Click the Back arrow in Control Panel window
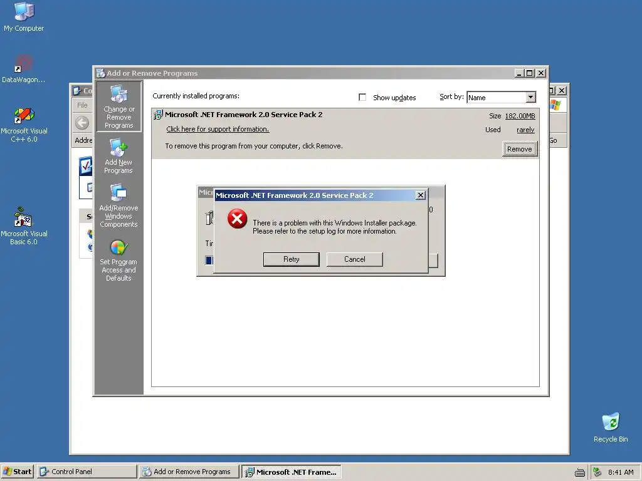 pos(82,123)
